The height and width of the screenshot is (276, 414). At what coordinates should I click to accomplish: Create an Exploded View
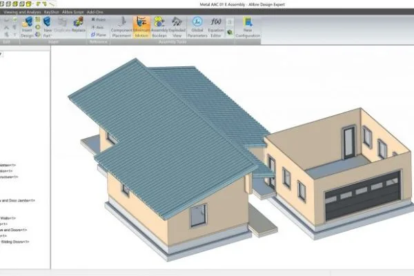click(x=177, y=27)
